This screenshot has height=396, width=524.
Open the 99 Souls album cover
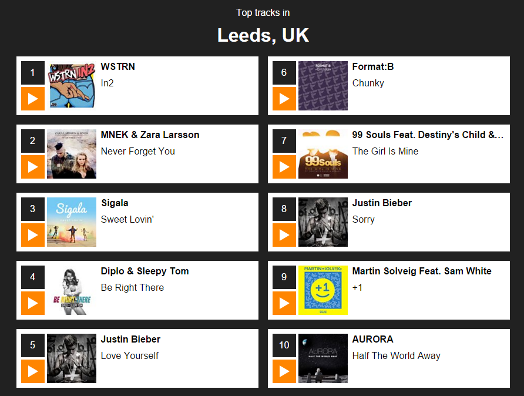(x=323, y=154)
